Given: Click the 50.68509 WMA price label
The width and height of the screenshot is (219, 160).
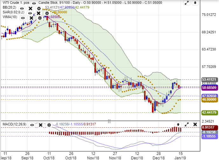Looking at the screenshot, I should coord(209,88).
